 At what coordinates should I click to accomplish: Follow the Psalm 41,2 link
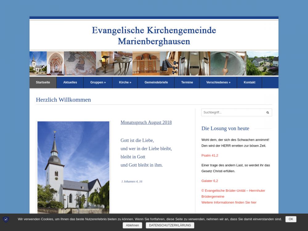pos(210,156)
